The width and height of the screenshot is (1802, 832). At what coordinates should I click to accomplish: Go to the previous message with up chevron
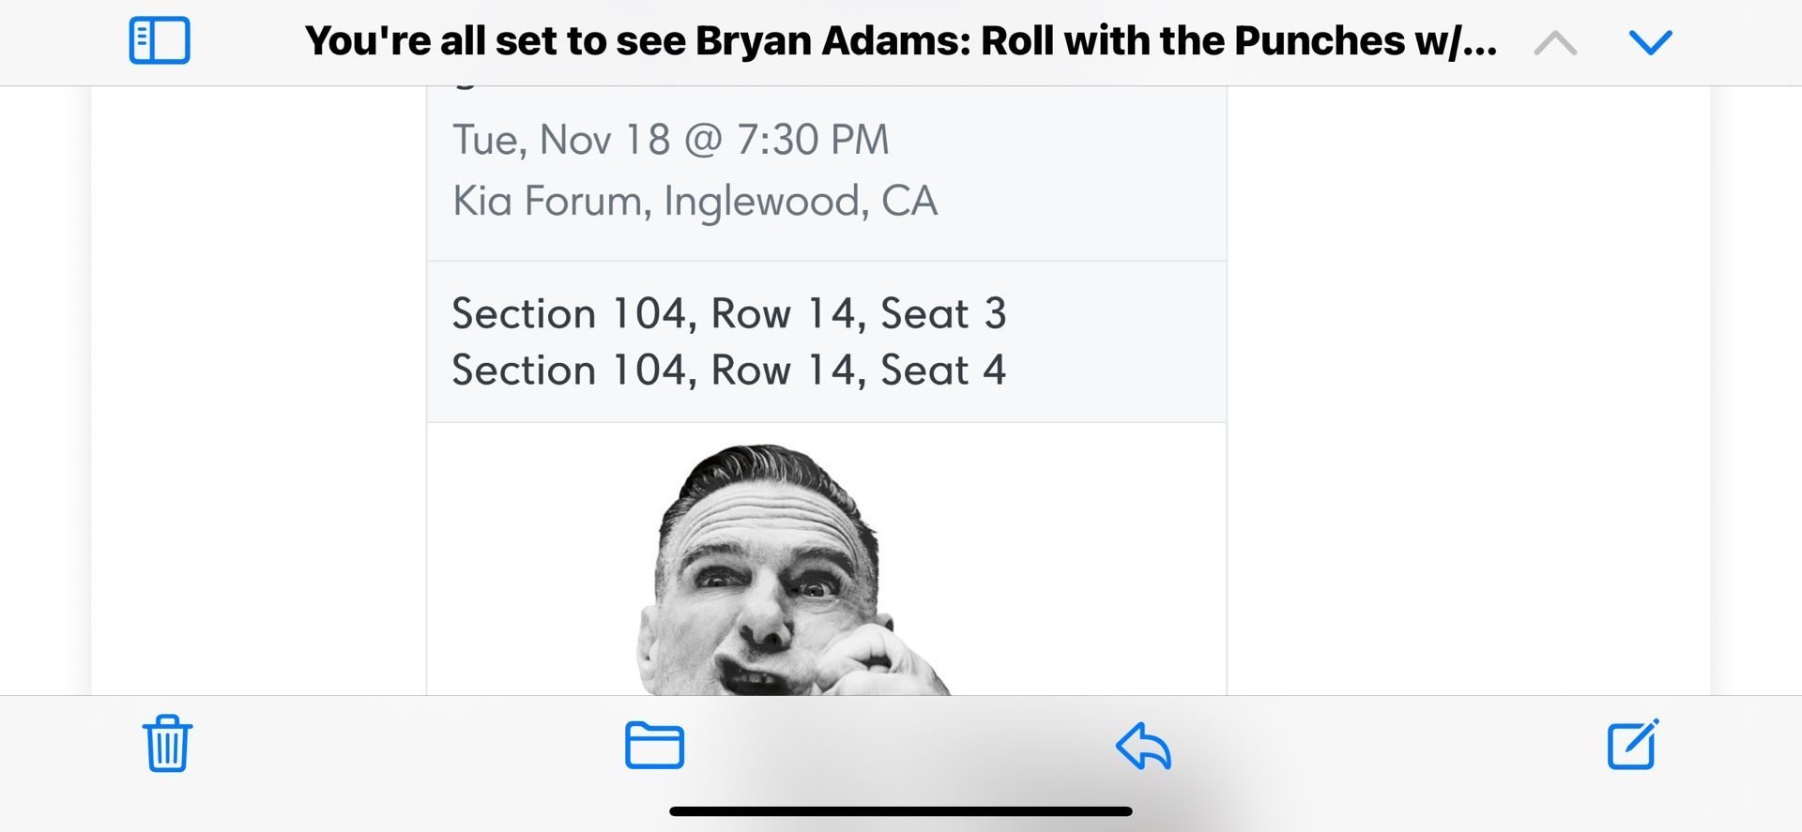tap(1555, 42)
